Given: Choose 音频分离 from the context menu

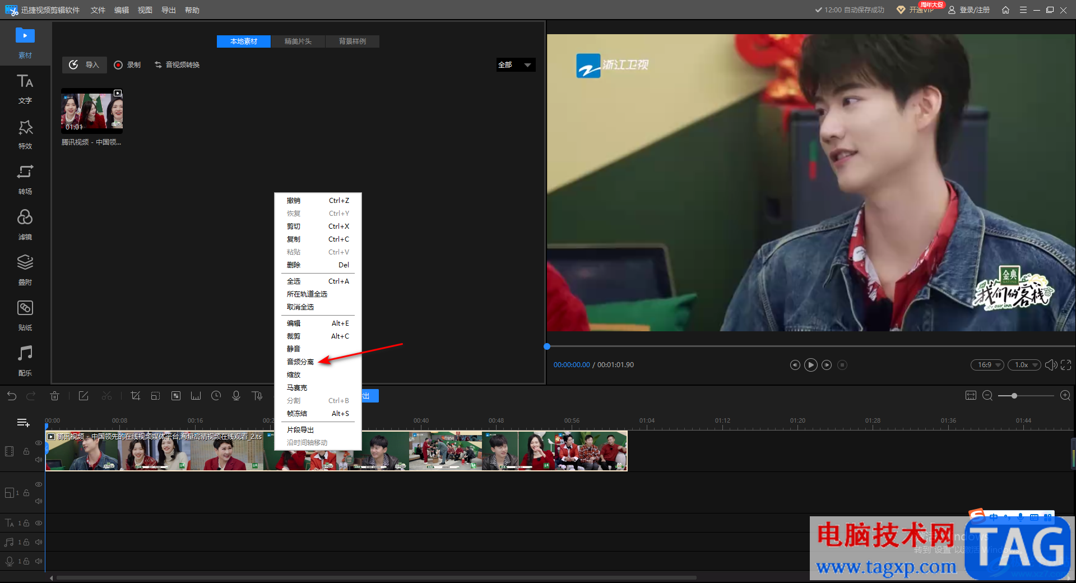Looking at the screenshot, I should (x=318, y=362).
